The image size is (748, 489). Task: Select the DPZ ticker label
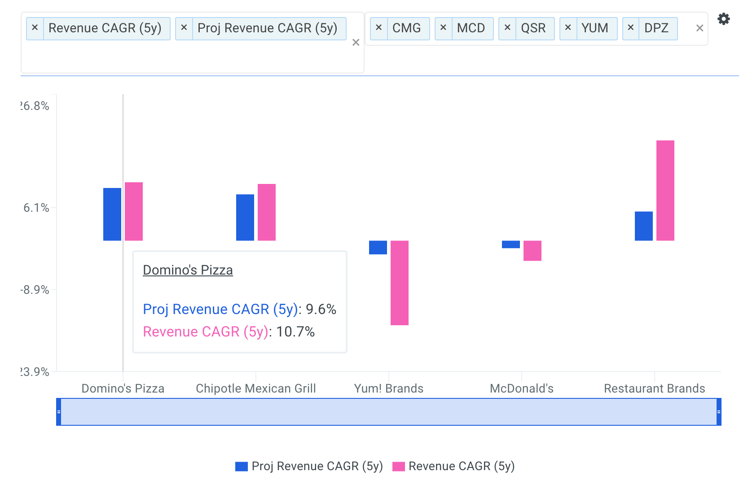656,28
